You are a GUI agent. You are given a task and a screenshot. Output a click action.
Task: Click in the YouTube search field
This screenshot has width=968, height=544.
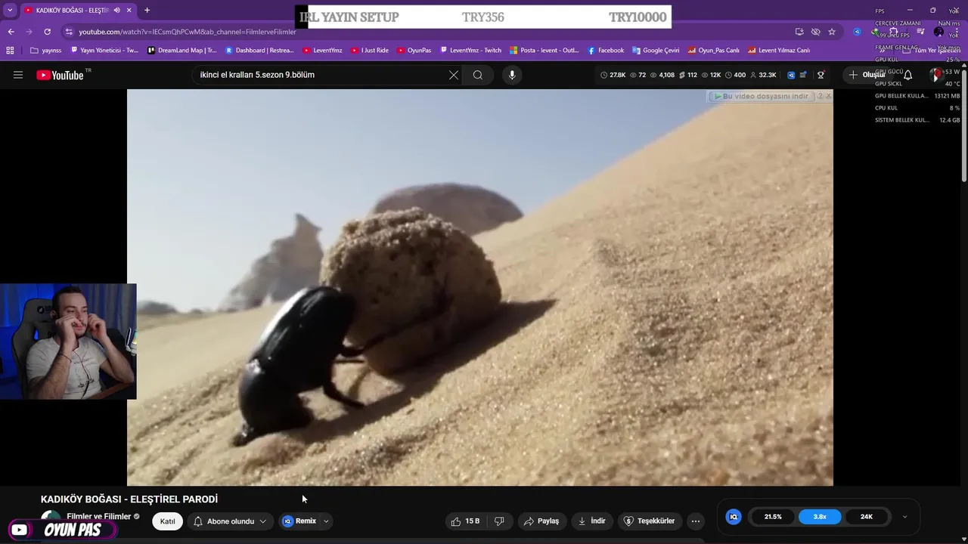321,75
